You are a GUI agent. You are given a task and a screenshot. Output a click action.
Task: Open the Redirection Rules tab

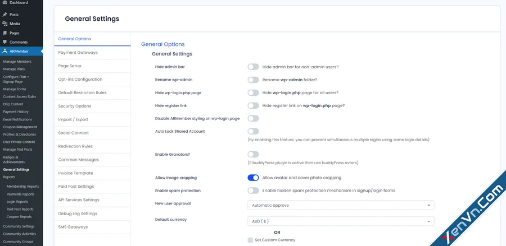tap(92, 146)
